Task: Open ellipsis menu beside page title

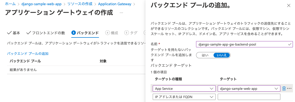Action: coord(121,13)
